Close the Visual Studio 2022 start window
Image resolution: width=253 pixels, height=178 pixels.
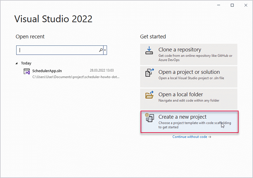[x=245, y=5]
